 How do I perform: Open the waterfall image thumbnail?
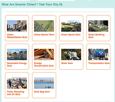(71, 55)
